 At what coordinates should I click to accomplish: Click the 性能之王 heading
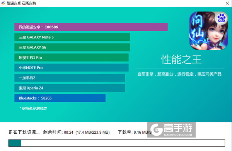click(181, 60)
